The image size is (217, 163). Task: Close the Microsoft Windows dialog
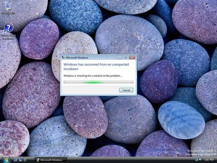pyautogui.click(x=132, y=58)
